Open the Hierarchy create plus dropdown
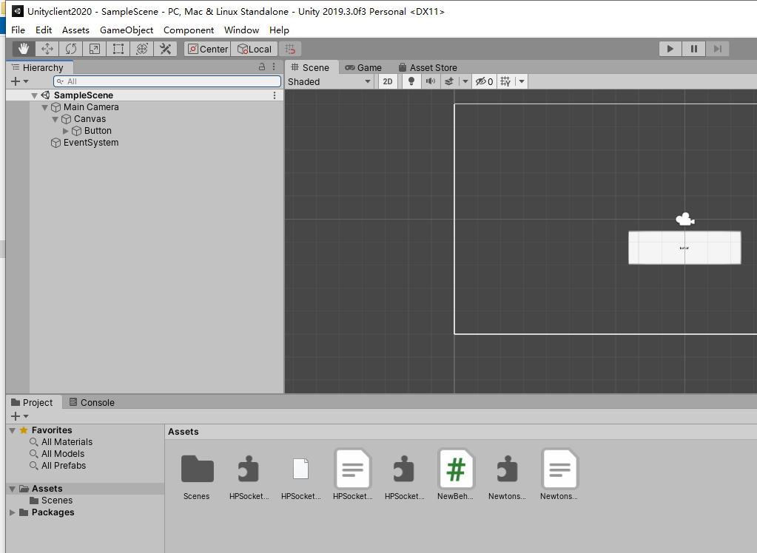 [19, 81]
